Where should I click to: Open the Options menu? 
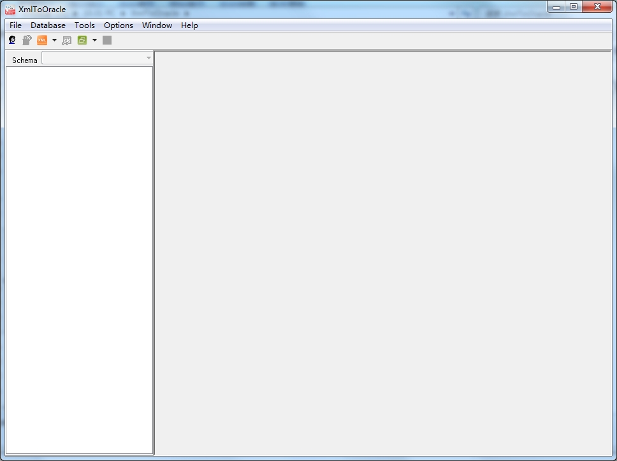pos(119,25)
